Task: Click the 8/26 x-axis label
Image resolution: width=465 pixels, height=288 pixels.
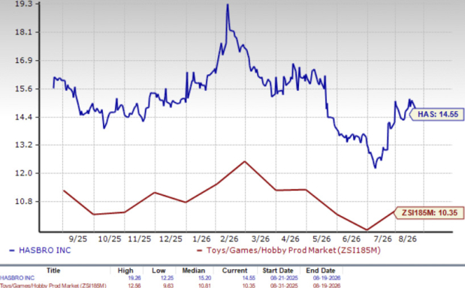Action: pyautogui.click(x=407, y=238)
